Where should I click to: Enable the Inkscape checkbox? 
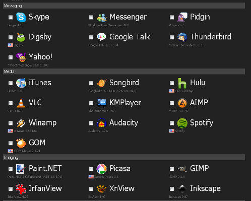(172, 189)
